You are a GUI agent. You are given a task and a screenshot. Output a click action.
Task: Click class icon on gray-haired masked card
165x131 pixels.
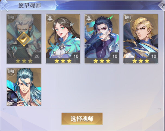pyautogui.click(x=11, y=18)
